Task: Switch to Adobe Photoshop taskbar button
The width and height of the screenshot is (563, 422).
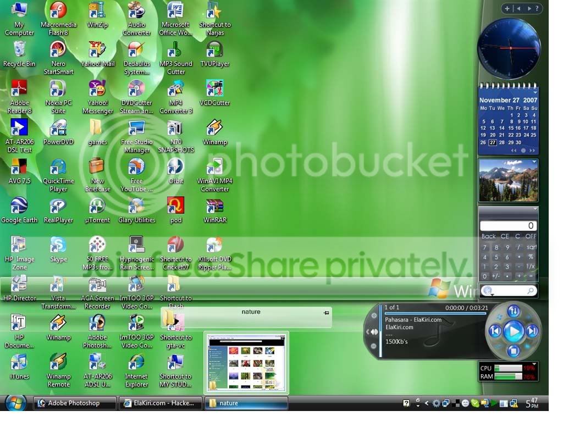Action: click(75, 403)
